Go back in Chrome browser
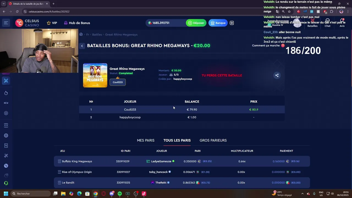The image size is (352, 198). click(4, 12)
